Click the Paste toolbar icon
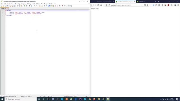The height and width of the screenshot is (101, 180). tap(21, 6)
